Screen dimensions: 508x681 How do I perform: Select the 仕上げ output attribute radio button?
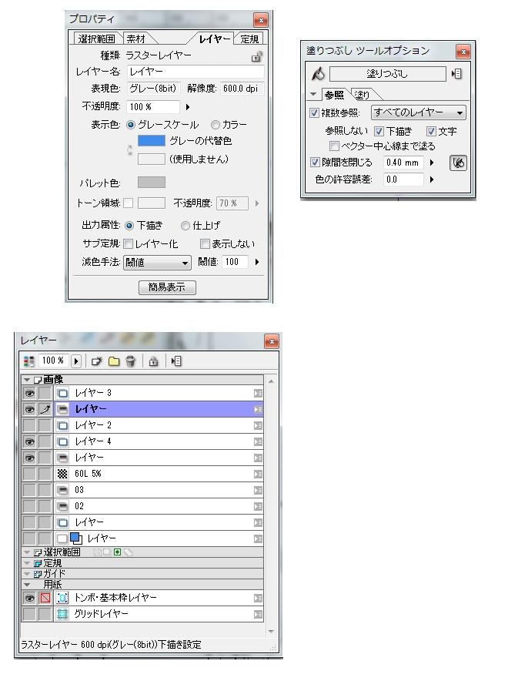coord(185,226)
